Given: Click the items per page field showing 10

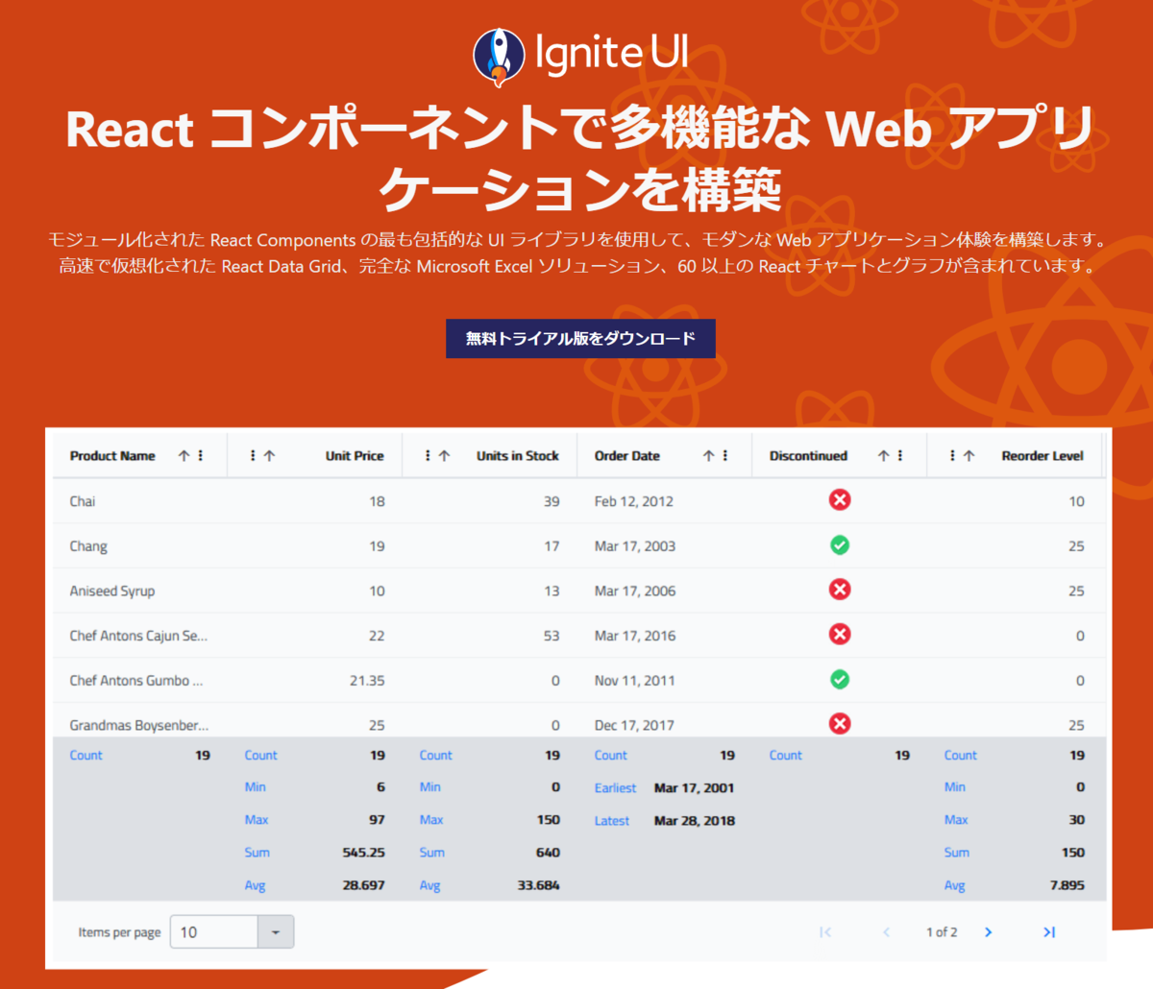Looking at the screenshot, I should click(213, 932).
